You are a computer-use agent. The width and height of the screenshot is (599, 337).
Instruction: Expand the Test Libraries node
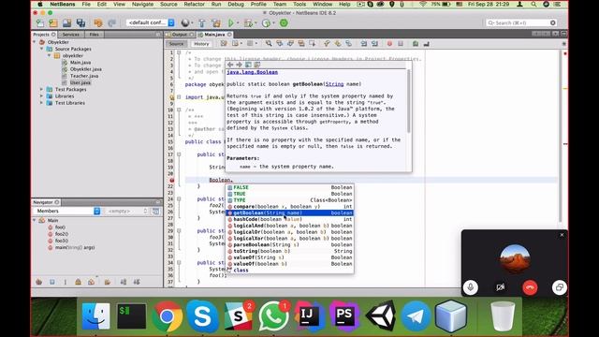[x=42, y=103]
